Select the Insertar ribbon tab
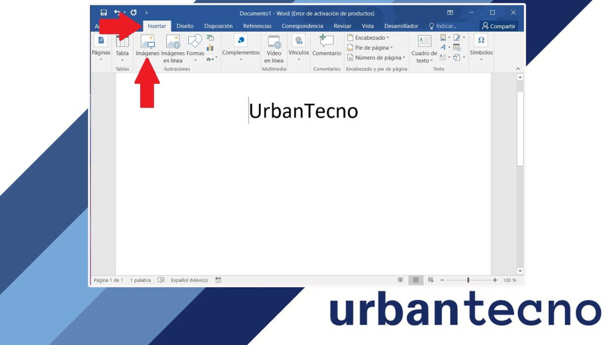 click(157, 26)
